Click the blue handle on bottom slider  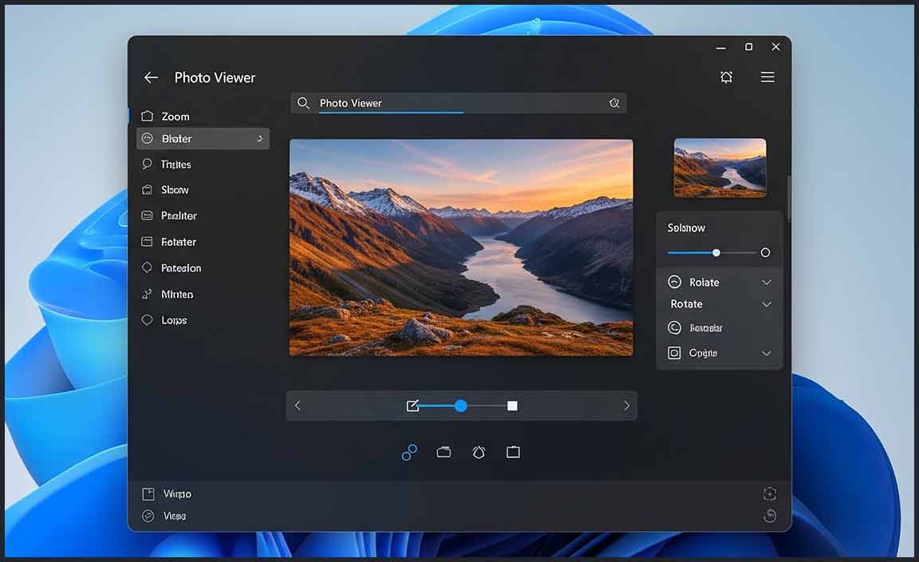460,406
